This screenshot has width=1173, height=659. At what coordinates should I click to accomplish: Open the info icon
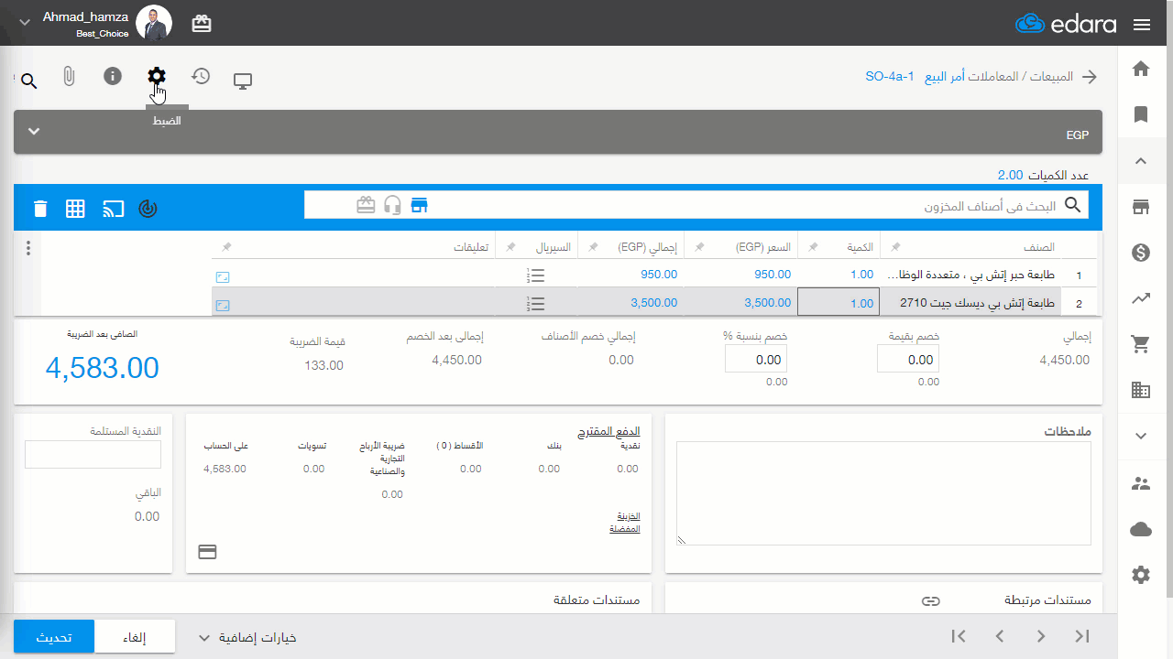tap(113, 76)
